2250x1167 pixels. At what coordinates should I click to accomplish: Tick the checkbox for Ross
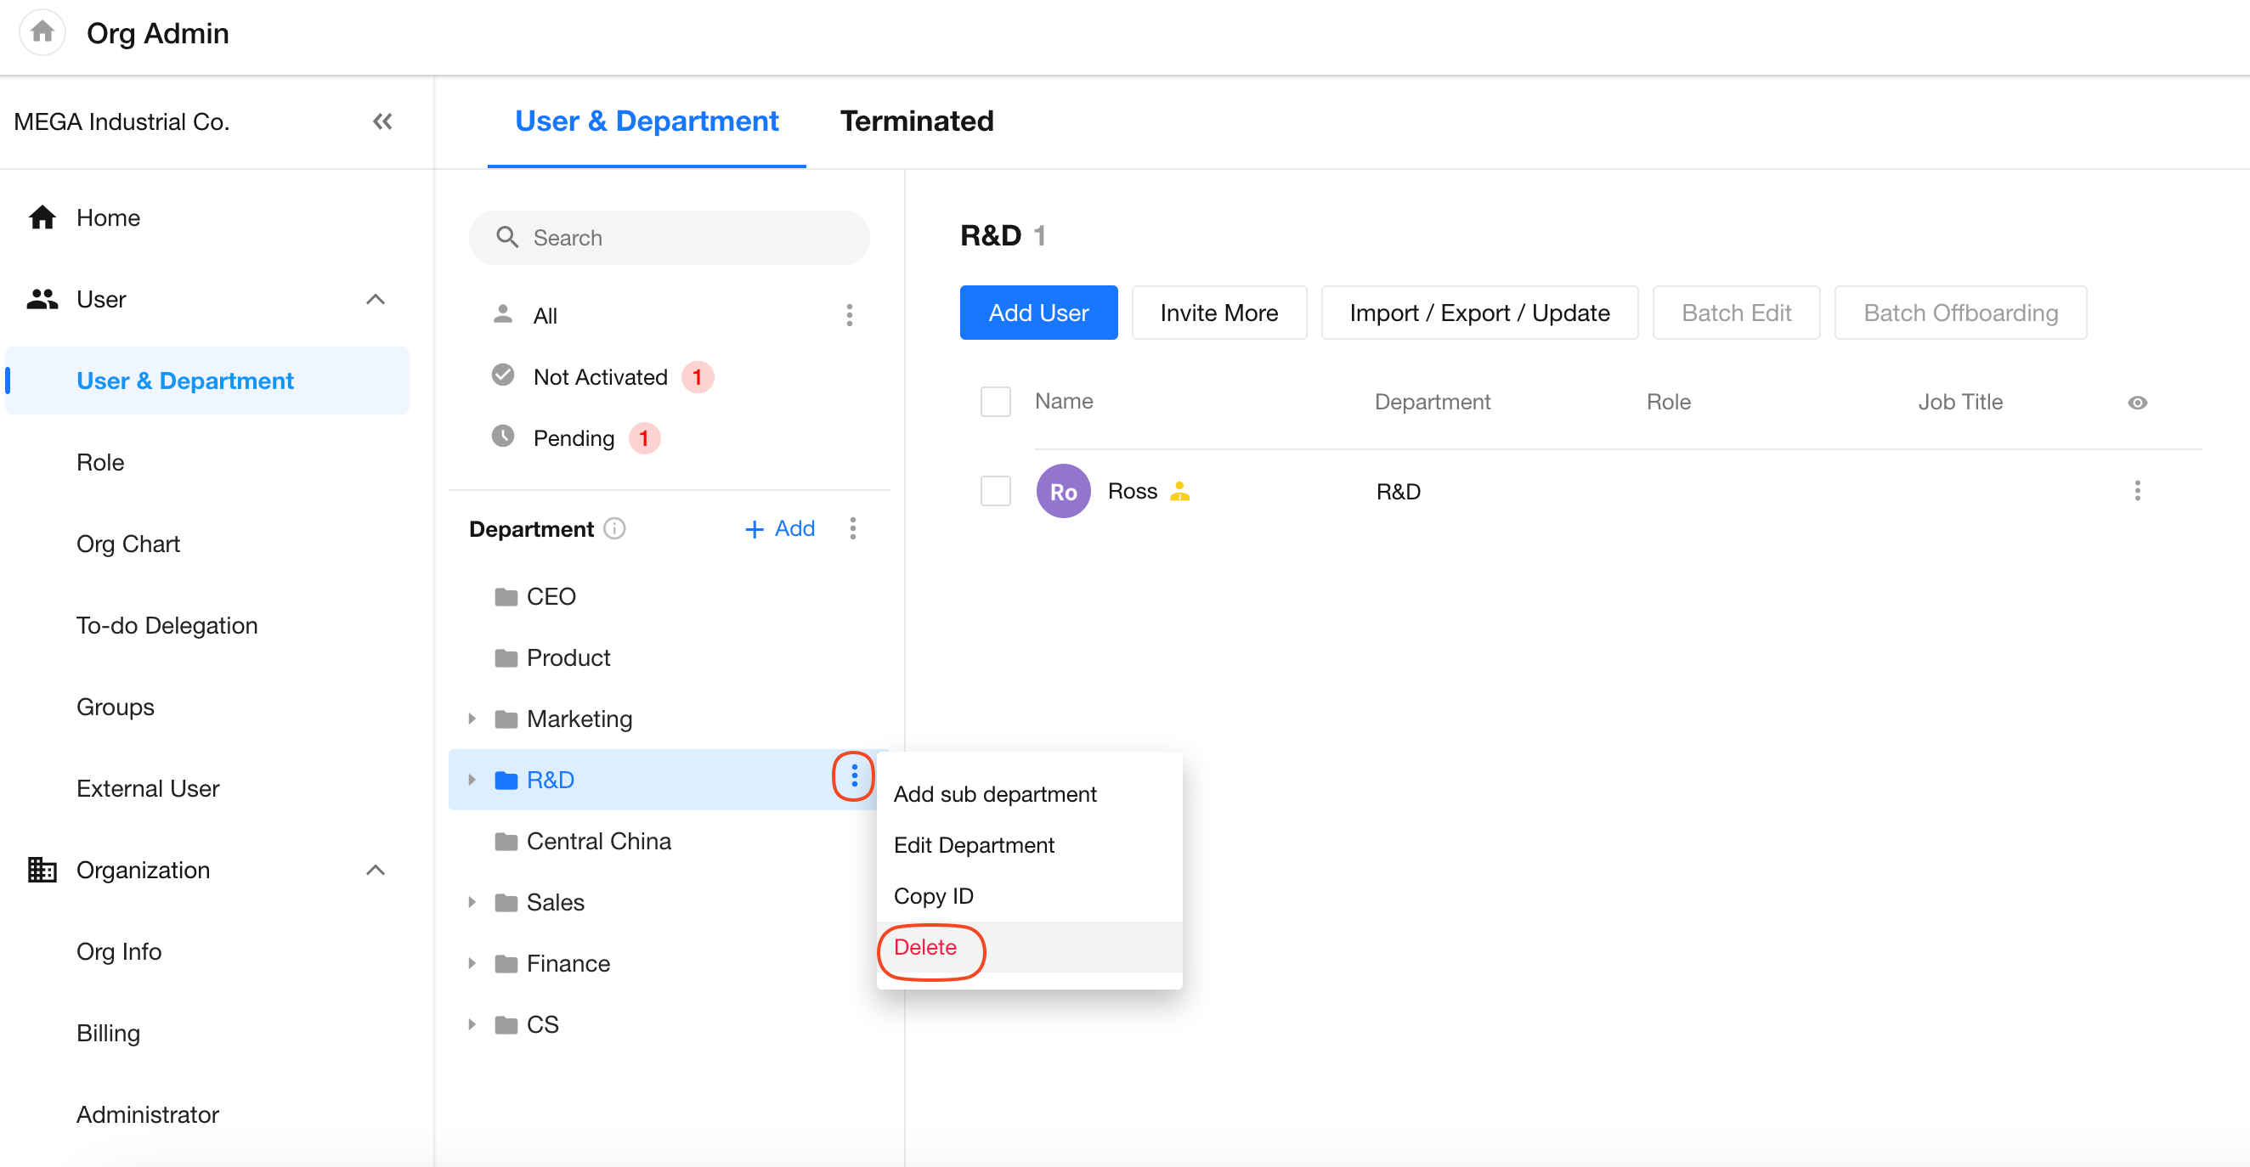pos(995,491)
